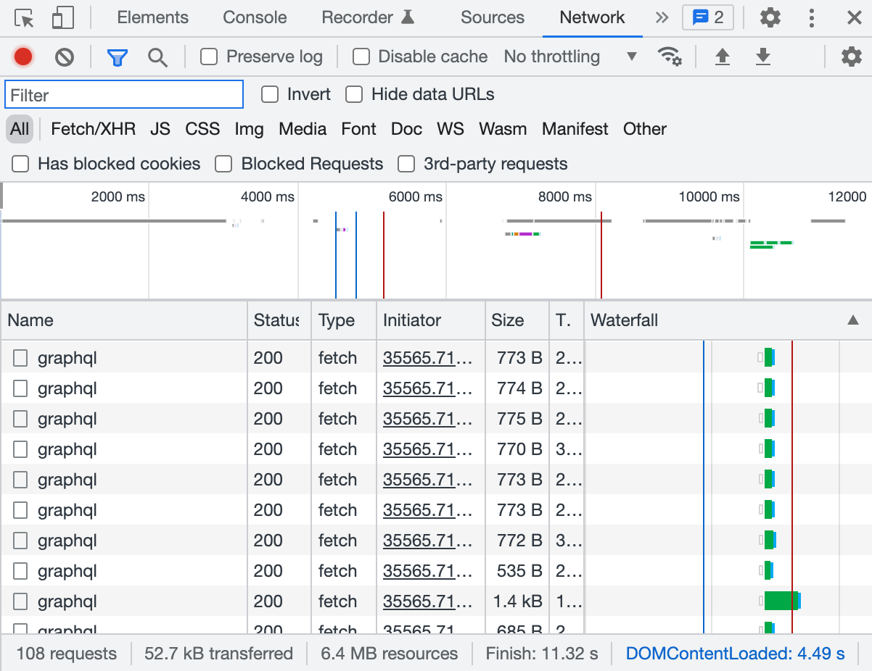Filter requests by CSS
Screen dimensions: 872x671
tap(202, 129)
